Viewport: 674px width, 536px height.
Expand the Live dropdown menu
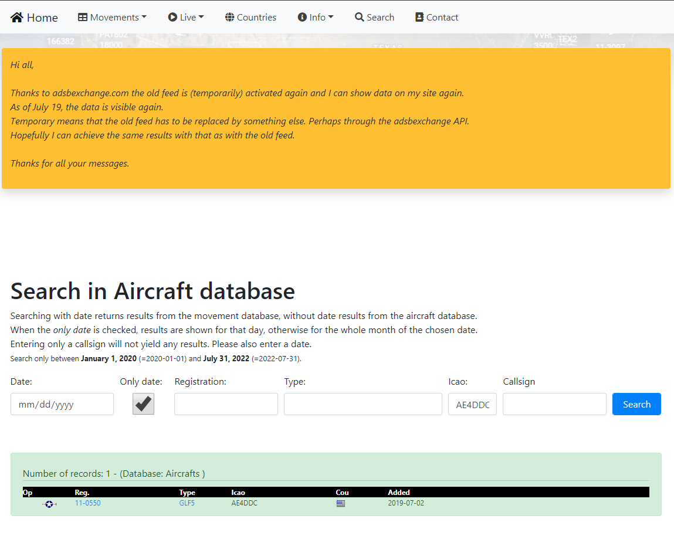coord(186,17)
